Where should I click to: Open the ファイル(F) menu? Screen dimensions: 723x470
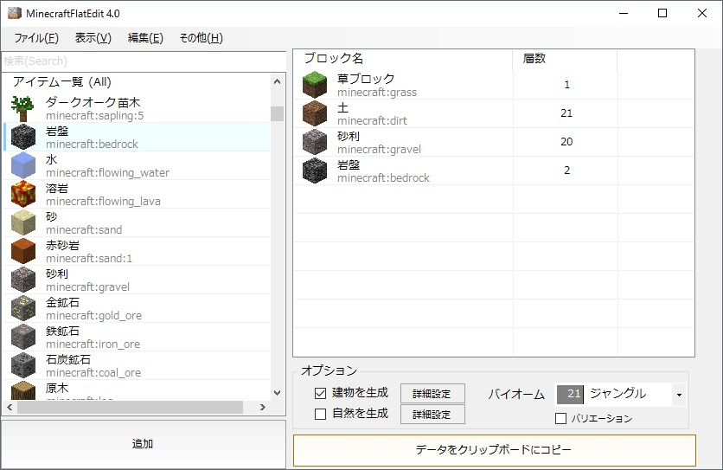point(36,38)
